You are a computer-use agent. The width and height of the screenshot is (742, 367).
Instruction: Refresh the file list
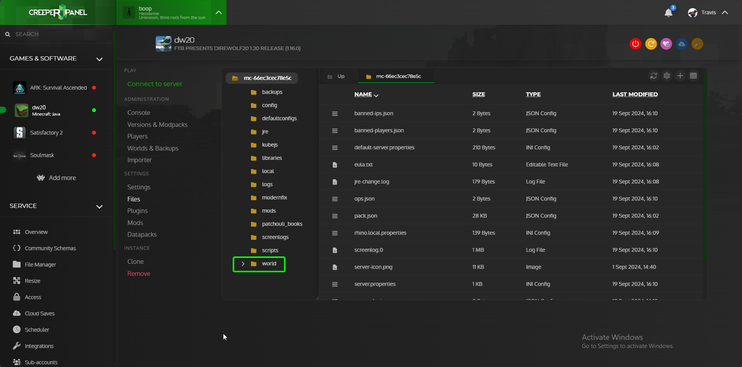654,76
